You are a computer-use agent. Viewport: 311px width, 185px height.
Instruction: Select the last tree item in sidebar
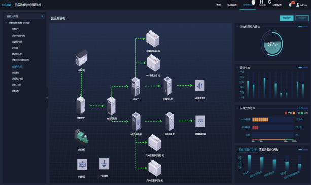(15, 91)
